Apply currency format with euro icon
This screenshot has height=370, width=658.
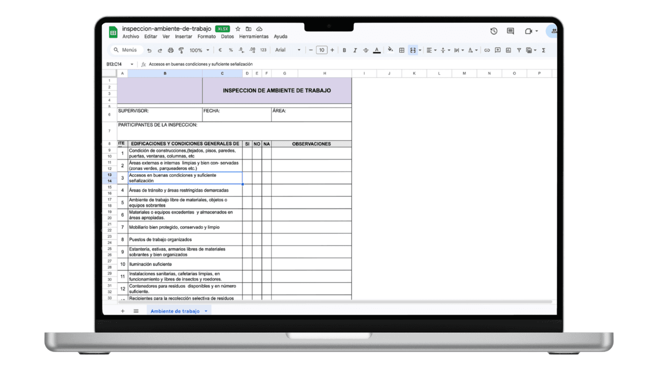(220, 50)
